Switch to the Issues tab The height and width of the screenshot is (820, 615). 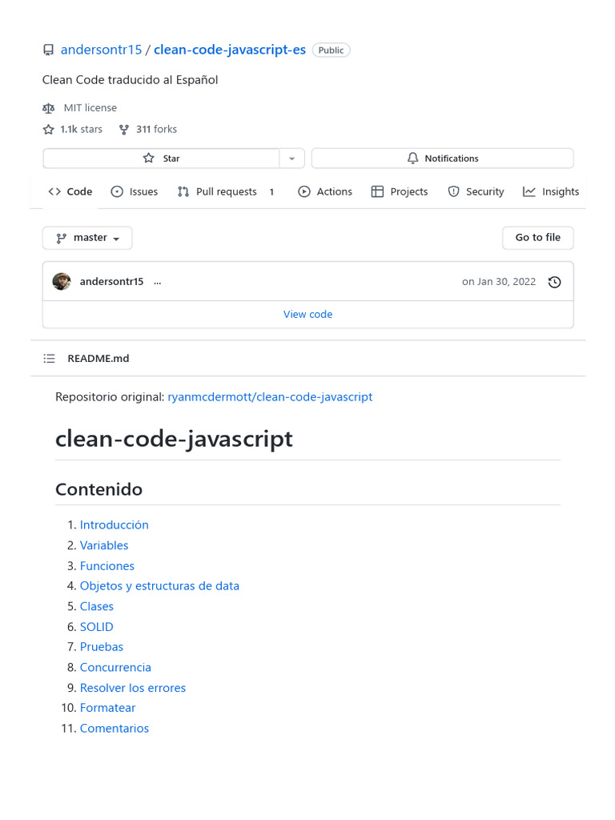[x=135, y=192]
